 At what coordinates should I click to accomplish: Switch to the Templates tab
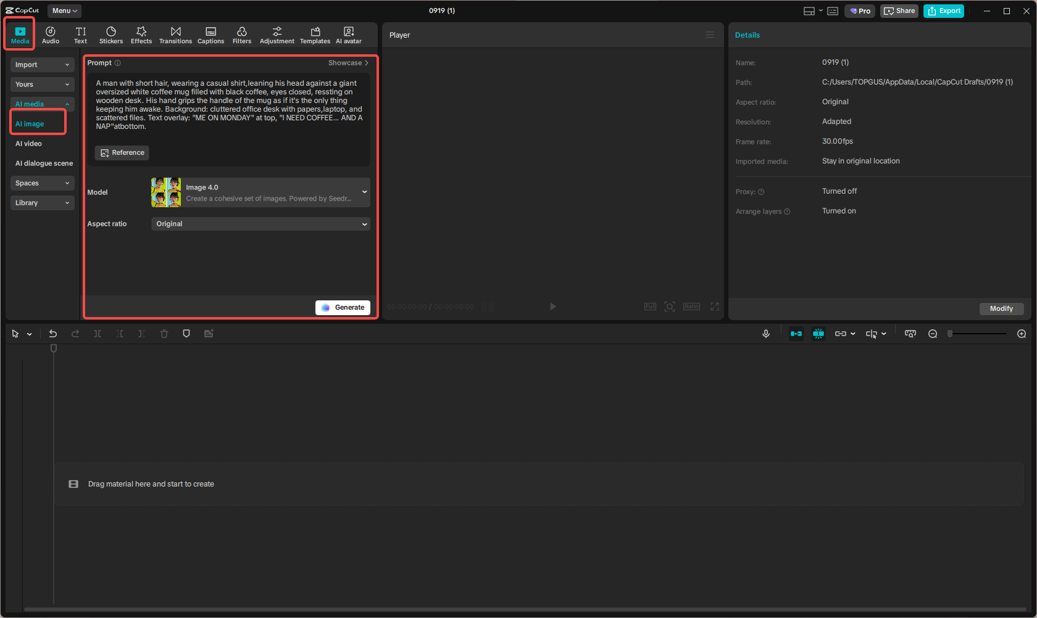click(315, 34)
